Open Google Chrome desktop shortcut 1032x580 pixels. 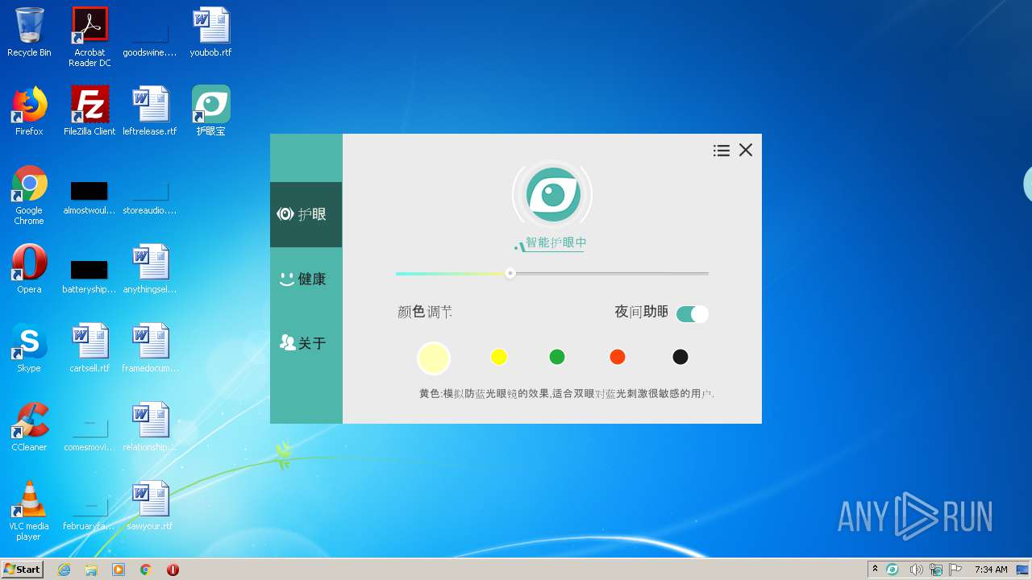coord(29,195)
